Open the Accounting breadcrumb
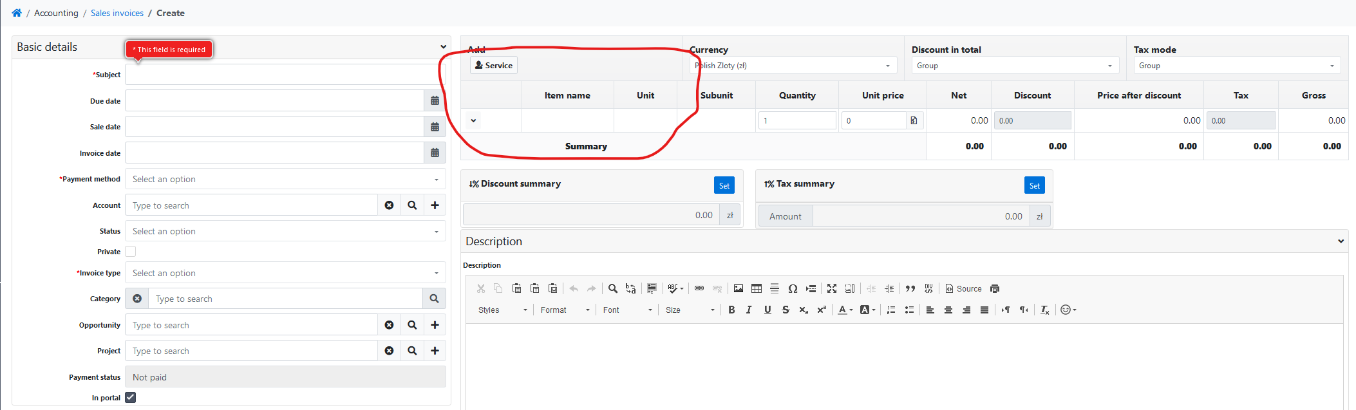1356x410 pixels. click(x=56, y=13)
